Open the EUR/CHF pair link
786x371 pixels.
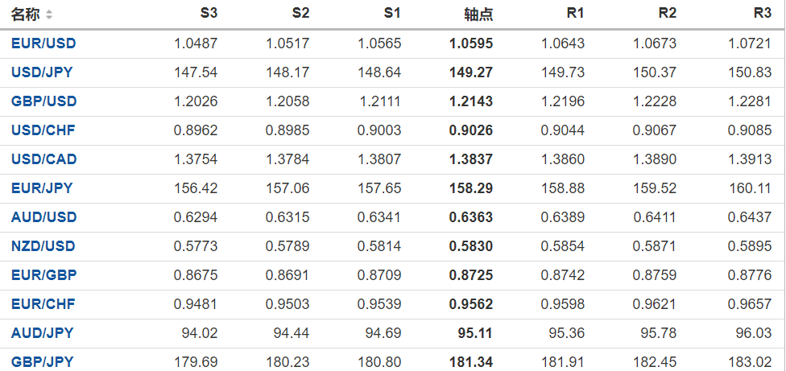click(43, 304)
